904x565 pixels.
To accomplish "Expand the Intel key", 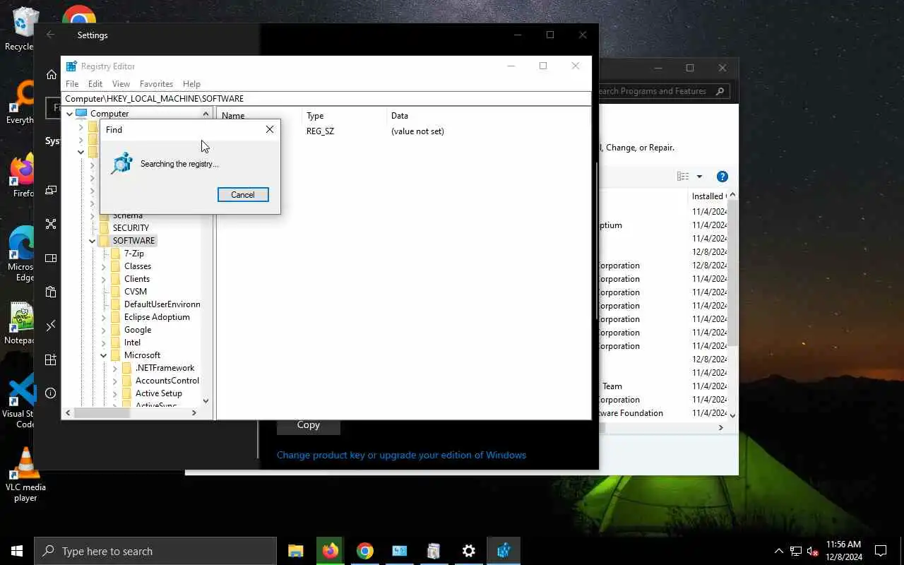I will pos(103,343).
